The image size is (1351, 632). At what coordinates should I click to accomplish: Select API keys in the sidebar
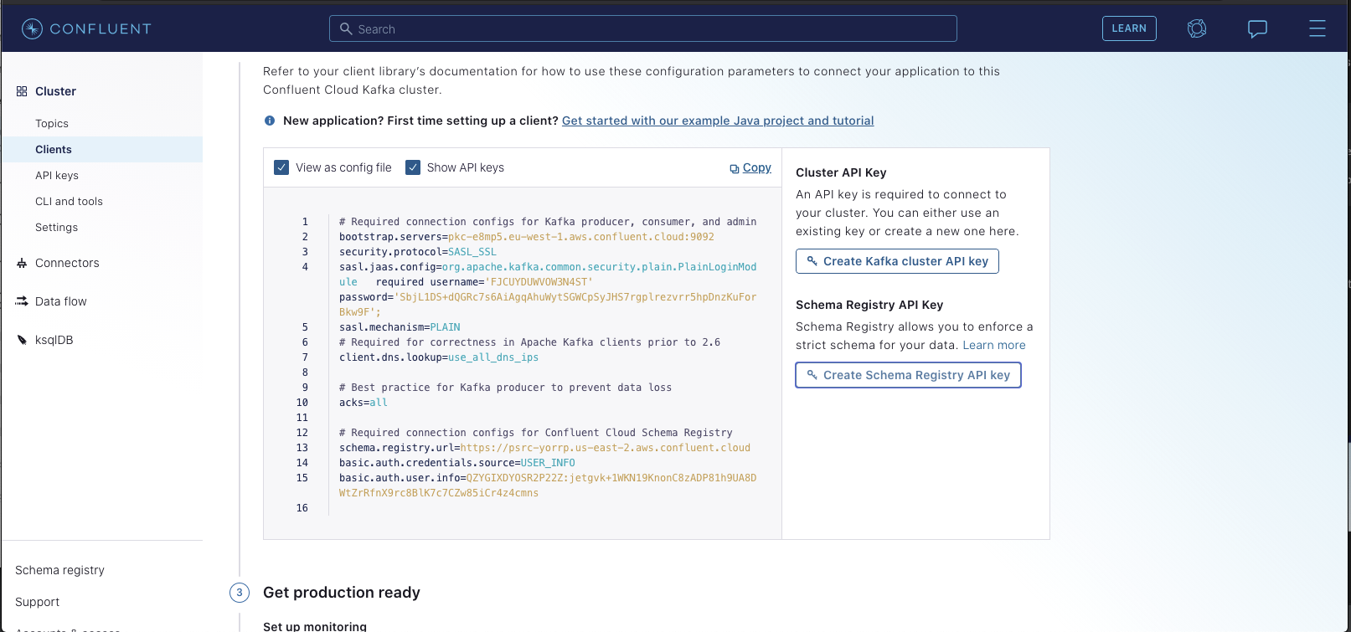(x=57, y=175)
